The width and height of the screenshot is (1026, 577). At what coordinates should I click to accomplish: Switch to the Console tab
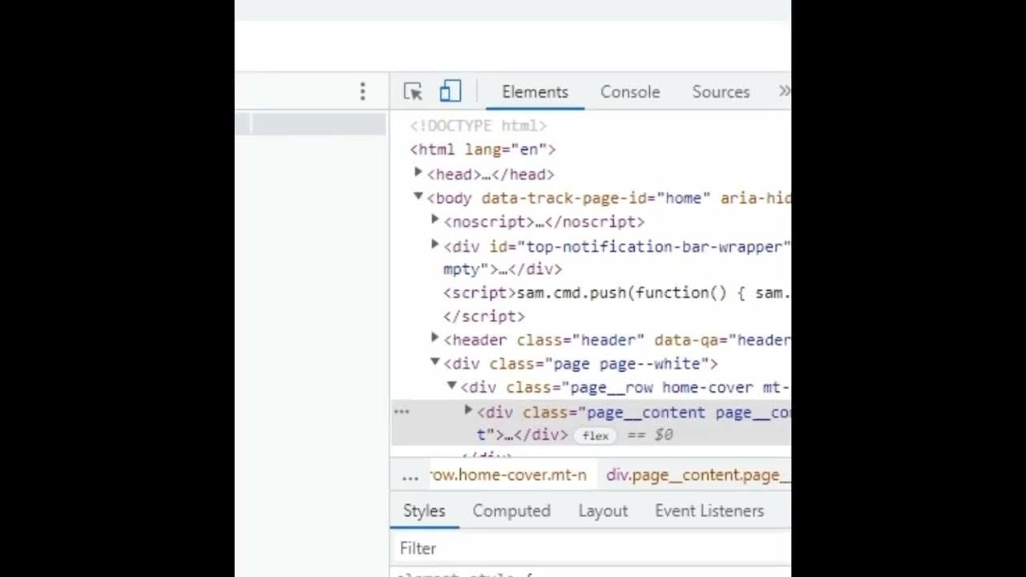(630, 92)
